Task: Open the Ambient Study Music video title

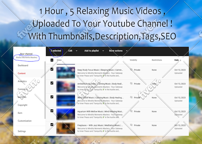Action: [x=100, y=84]
